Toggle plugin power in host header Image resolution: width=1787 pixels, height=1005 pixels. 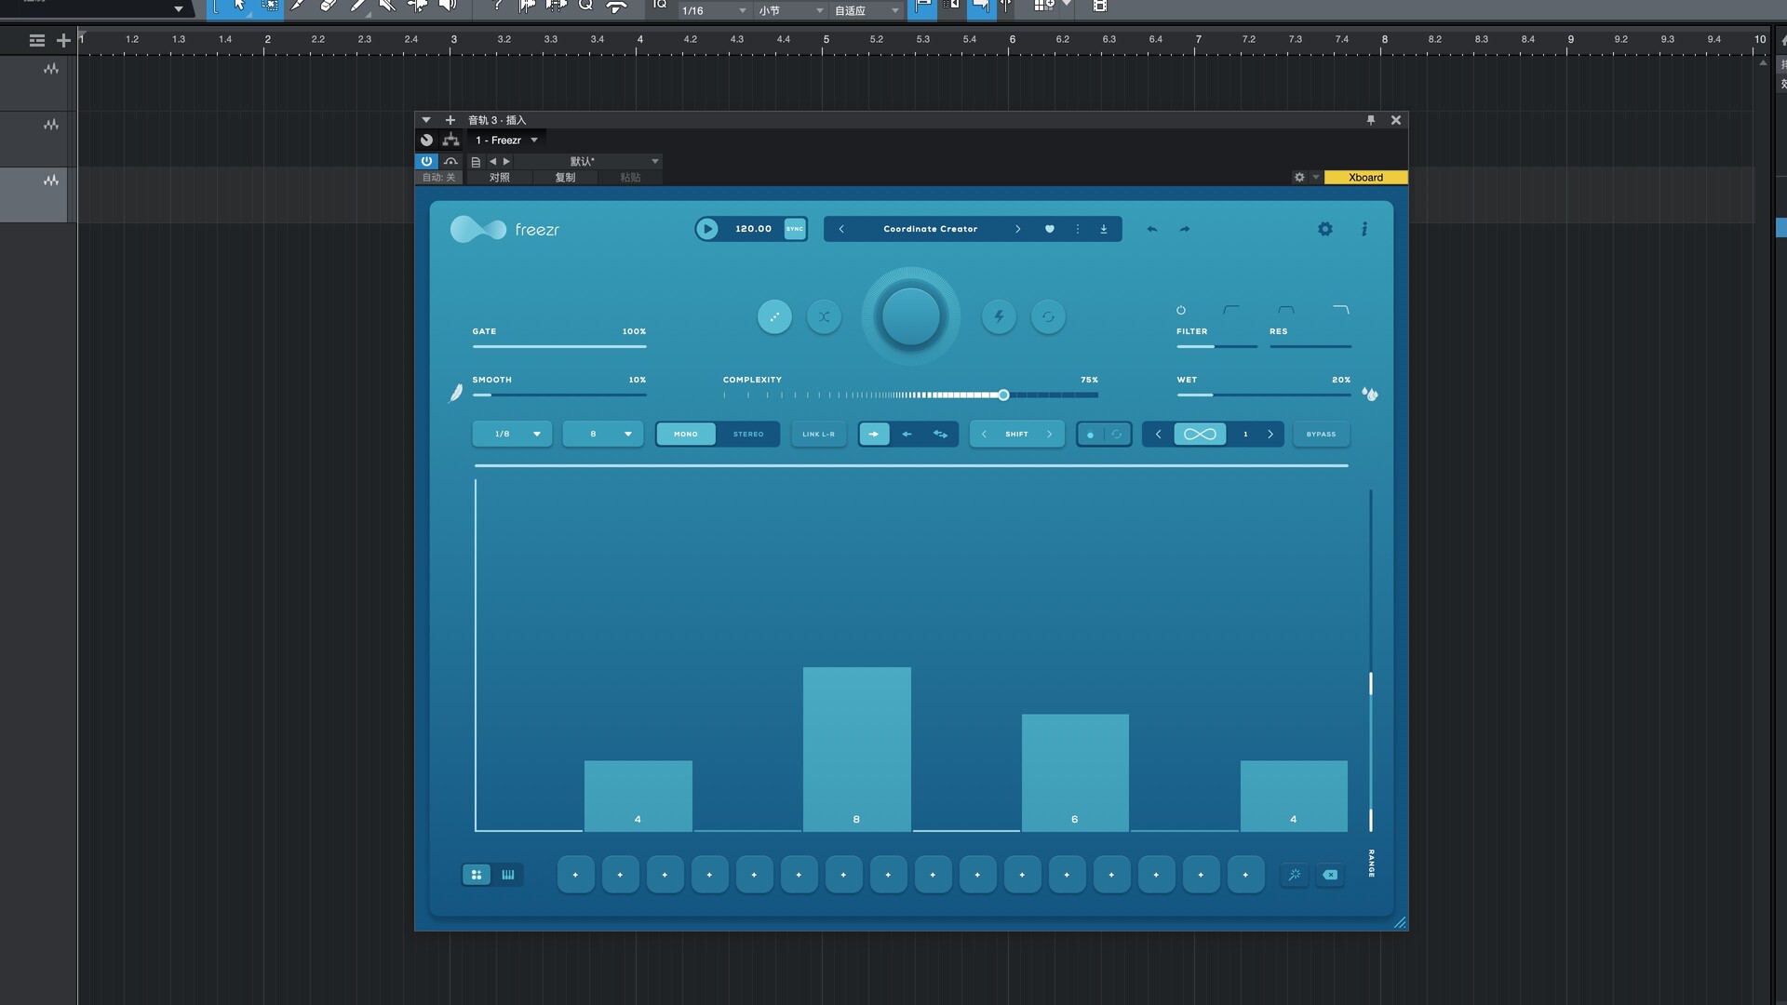[x=426, y=161]
